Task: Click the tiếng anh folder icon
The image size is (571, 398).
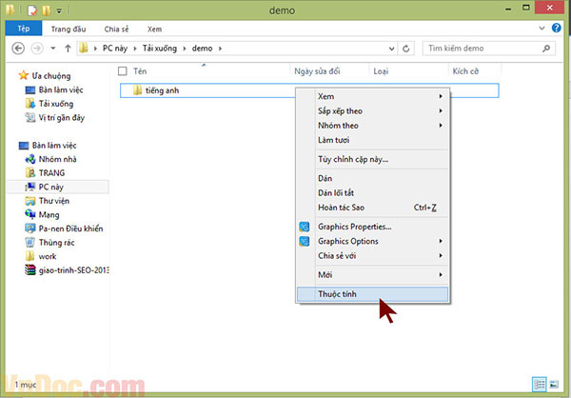Action: 137,90
